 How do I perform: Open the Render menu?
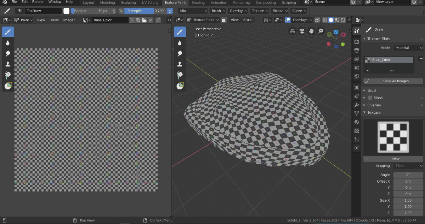tap(38, 2)
